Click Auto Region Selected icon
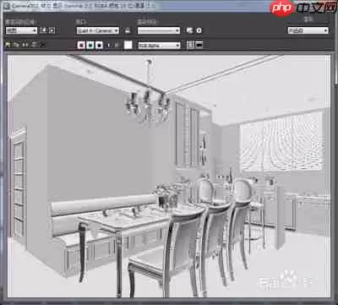 point(52,30)
